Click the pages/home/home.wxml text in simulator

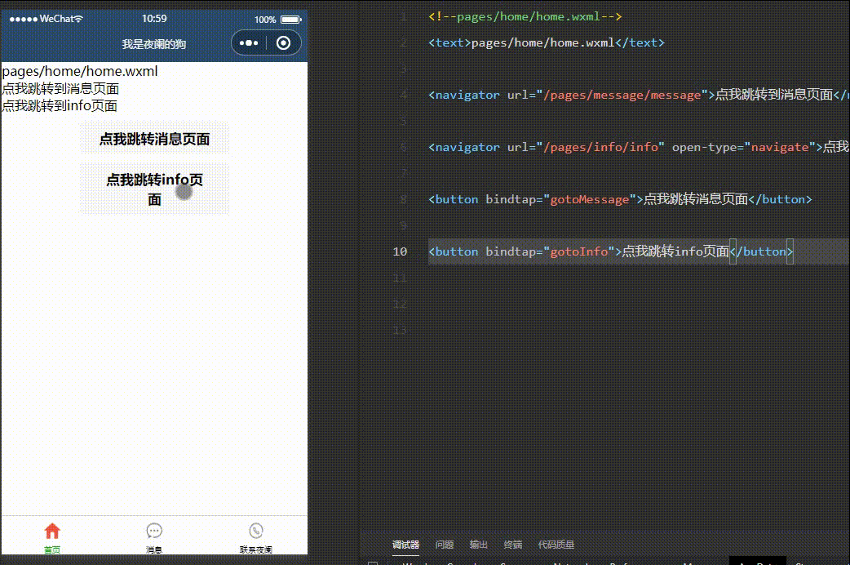[80, 71]
